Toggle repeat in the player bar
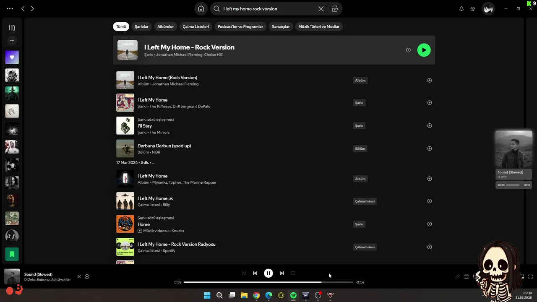 [293, 273]
